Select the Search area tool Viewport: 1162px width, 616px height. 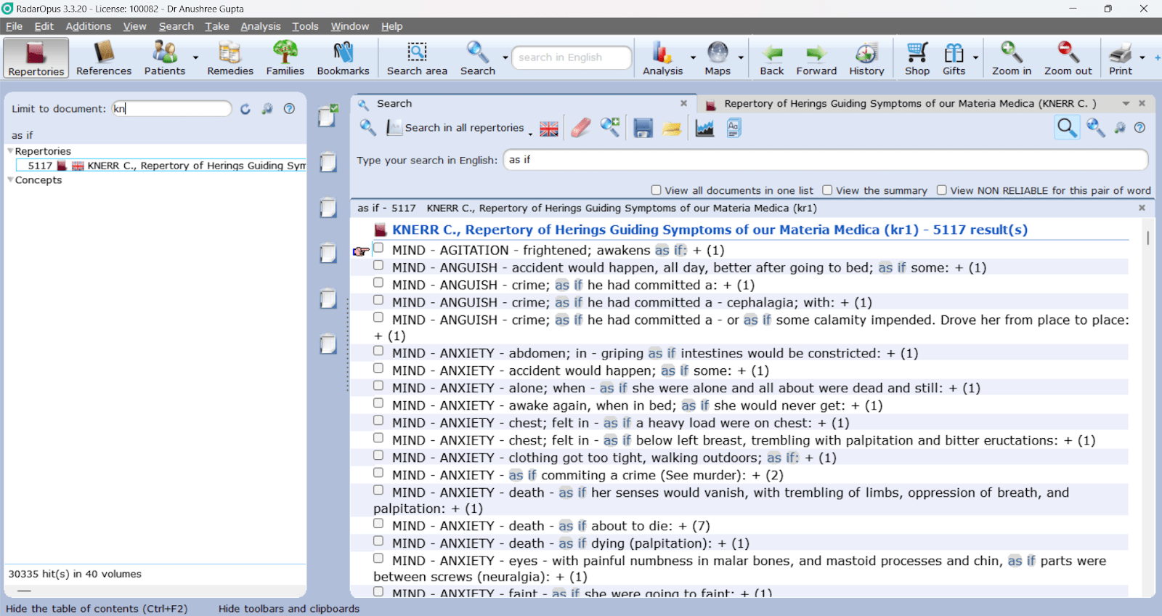(417, 58)
